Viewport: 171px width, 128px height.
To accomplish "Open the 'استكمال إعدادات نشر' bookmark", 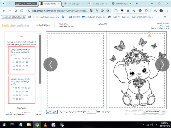I will click(14, 17).
